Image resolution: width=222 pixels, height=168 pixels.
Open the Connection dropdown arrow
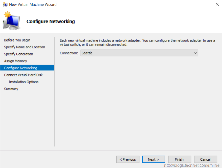(195, 53)
